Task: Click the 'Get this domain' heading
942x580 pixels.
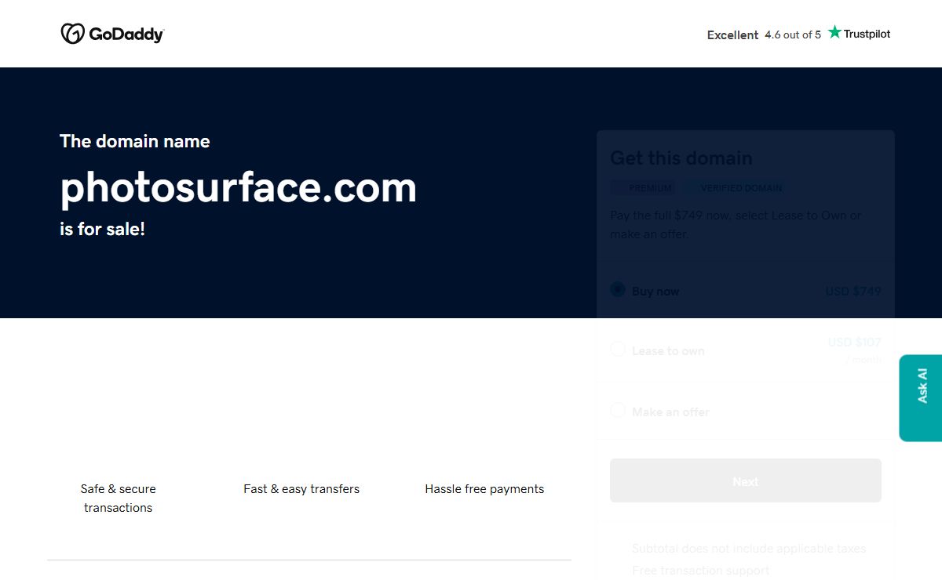Action: [x=681, y=158]
